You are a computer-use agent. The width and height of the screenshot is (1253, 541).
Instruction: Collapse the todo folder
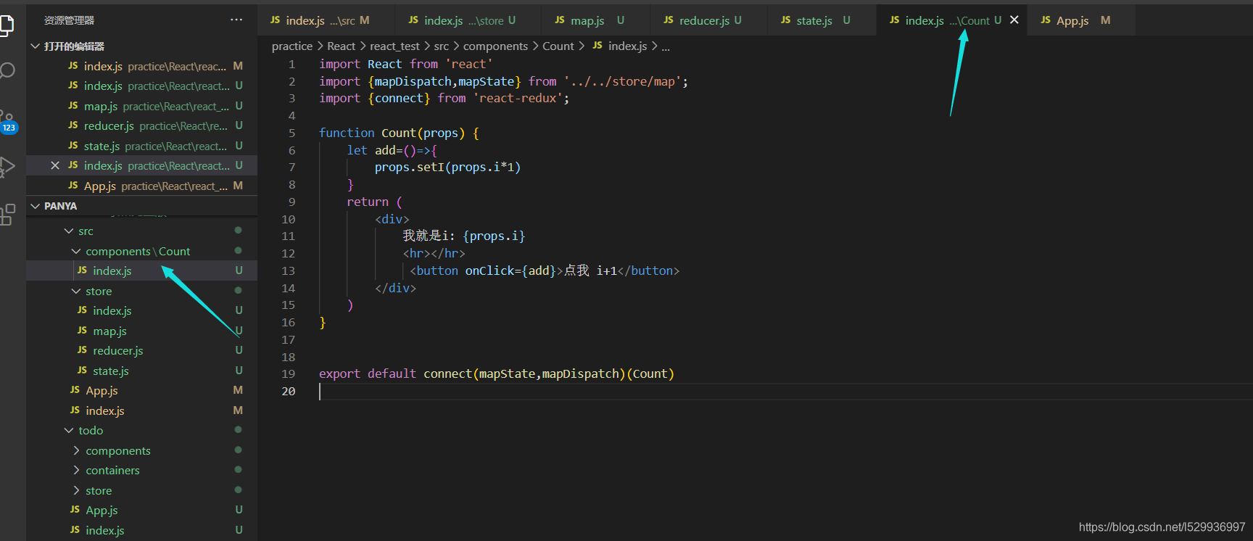pos(69,430)
